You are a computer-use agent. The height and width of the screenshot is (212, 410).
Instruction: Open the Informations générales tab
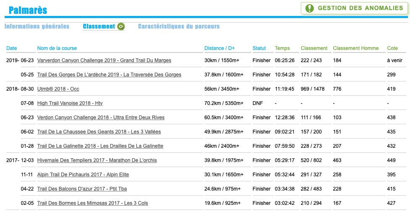click(37, 26)
